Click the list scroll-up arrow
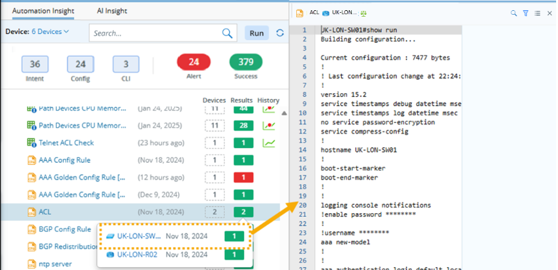Screen dimensions: 558x270 click(x=284, y=114)
